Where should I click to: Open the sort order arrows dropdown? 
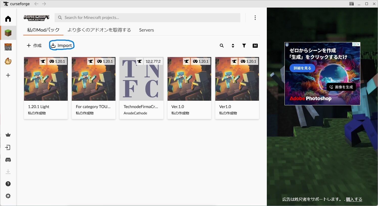233,46
